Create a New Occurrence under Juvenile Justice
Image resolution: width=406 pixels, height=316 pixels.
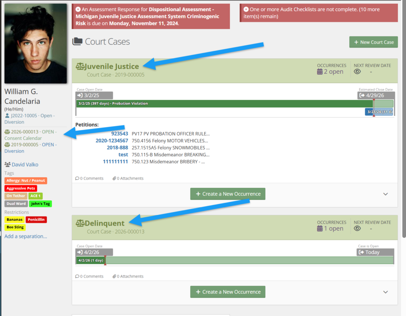pos(228,194)
